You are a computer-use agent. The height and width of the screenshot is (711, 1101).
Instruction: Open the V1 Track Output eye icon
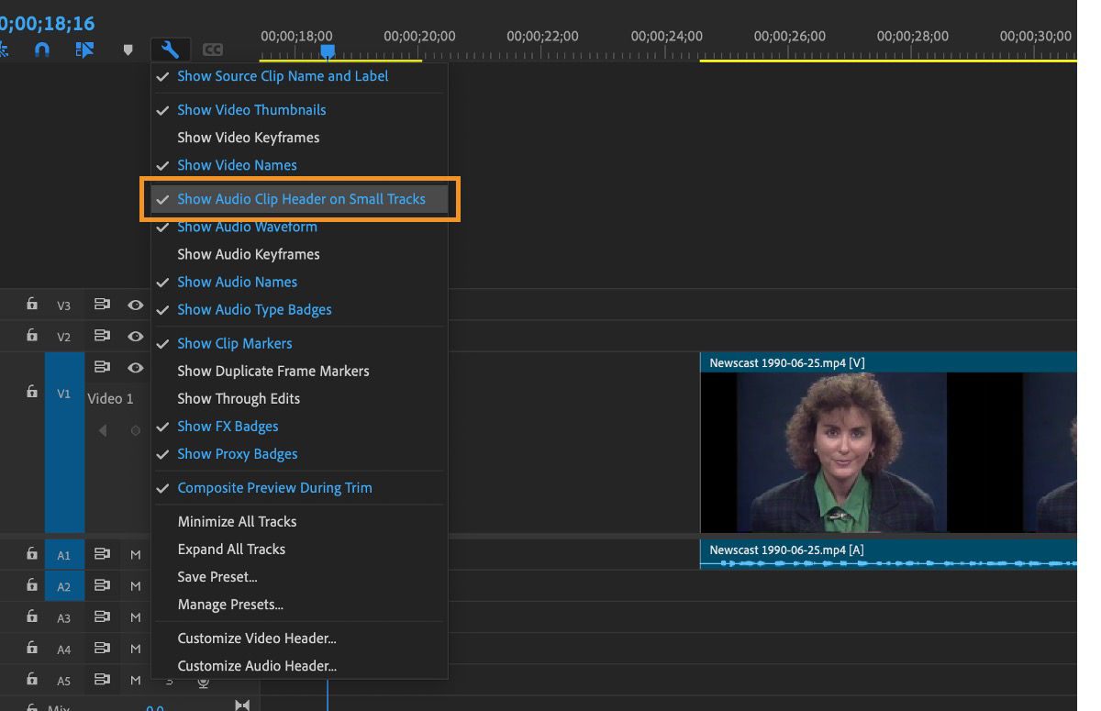click(x=135, y=366)
